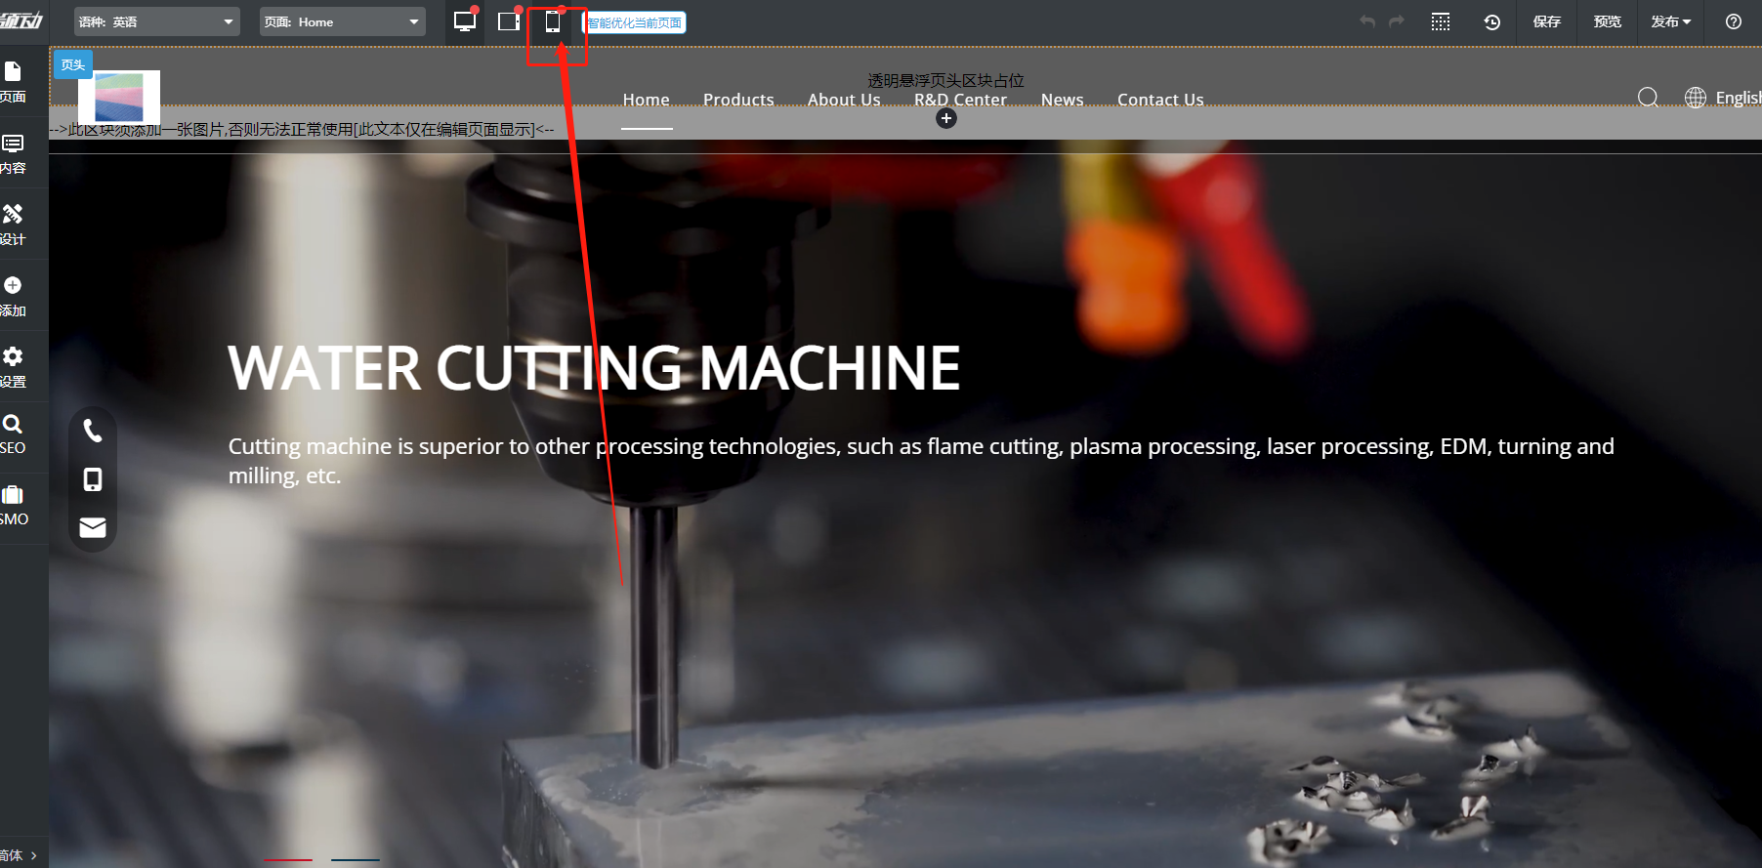Click the help question mark icon
1762x868 pixels.
point(1734,21)
